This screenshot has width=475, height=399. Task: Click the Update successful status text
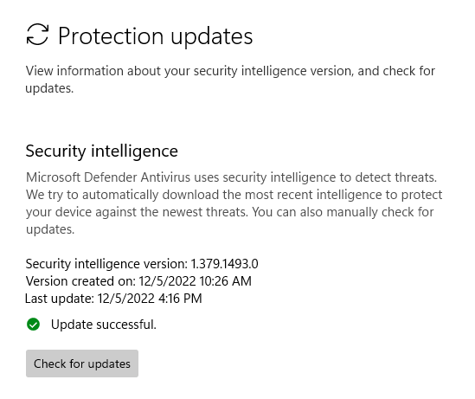(x=104, y=325)
